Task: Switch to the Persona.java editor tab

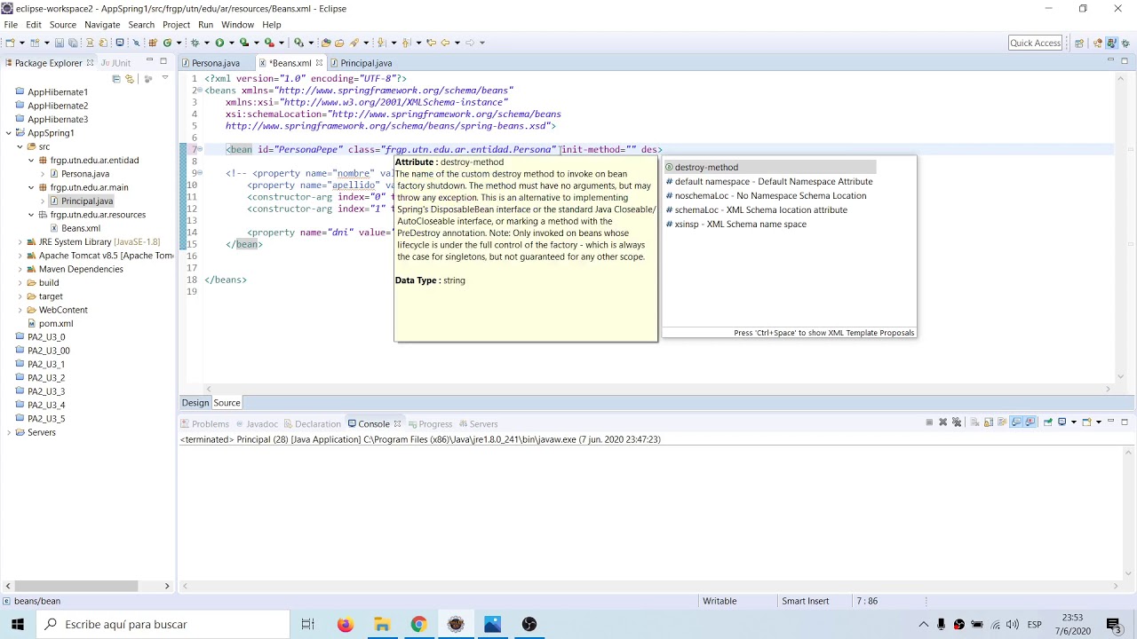Action: click(216, 63)
